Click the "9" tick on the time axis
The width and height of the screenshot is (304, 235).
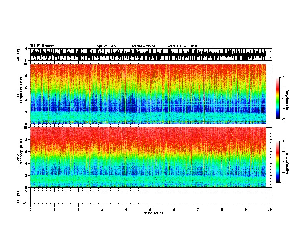pyautogui.click(x=246, y=210)
